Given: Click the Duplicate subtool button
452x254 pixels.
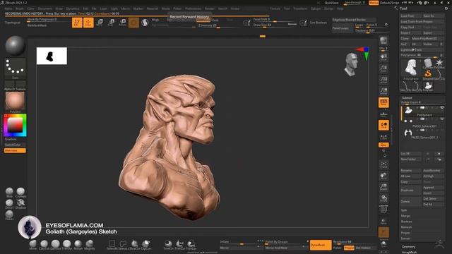Looking at the screenshot, I should pos(410,190).
